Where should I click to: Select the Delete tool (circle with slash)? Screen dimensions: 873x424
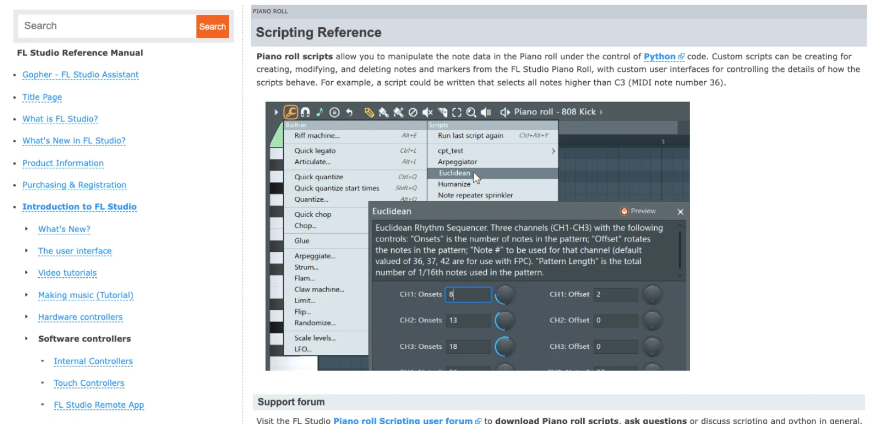click(413, 112)
